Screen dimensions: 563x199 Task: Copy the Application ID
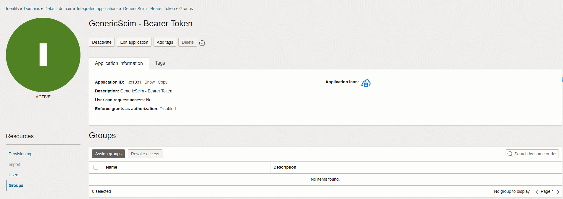(x=162, y=82)
